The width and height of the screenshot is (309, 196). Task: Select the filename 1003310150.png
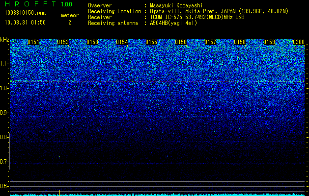[26, 13]
